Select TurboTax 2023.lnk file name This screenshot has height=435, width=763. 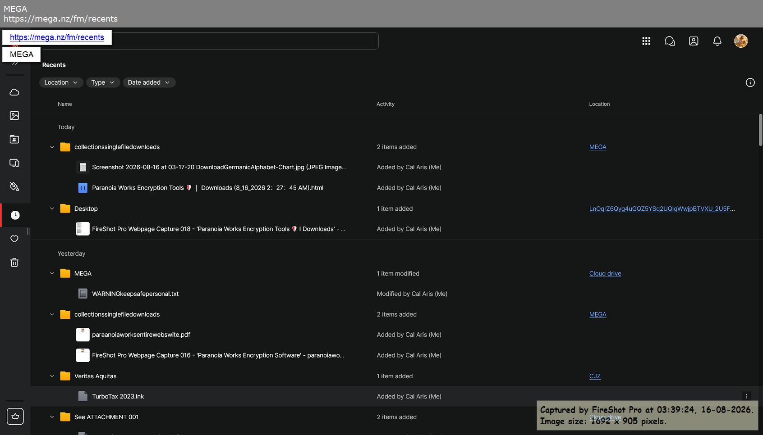click(118, 396)
